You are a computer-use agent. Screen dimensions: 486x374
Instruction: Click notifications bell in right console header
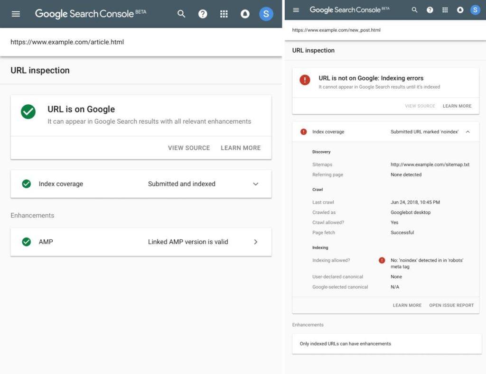pyautogui.click(x=460, y=10)
